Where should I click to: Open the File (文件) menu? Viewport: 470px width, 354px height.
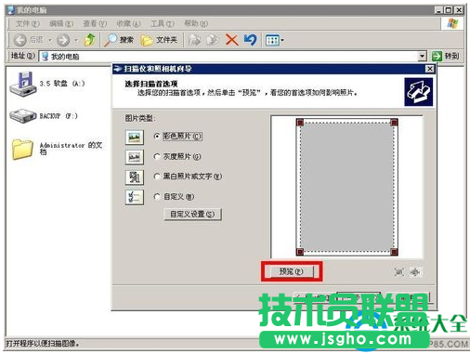[28, 23]
